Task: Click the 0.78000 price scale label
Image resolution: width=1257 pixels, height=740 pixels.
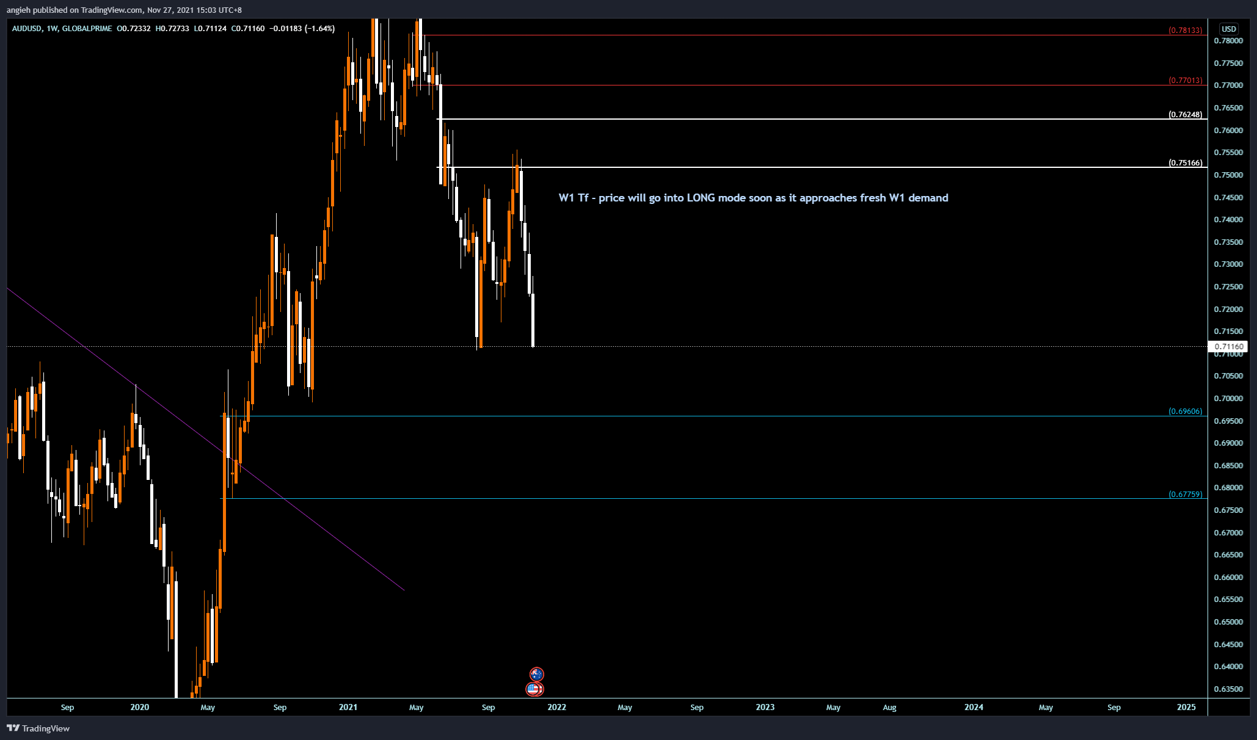Action: coord(1228,41)
